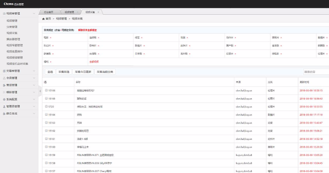Click the 采集当前分类 button
This screenshot has width=329, height=173.
coord(105,72)
